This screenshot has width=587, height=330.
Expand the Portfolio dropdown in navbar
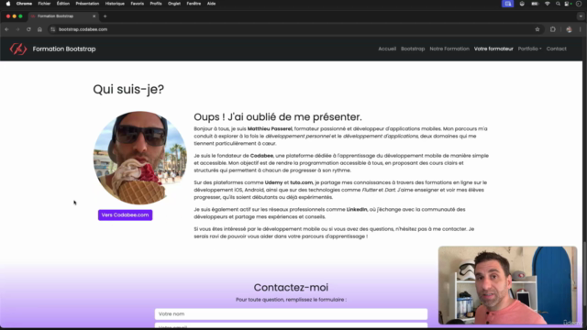(x=529, y=49)
